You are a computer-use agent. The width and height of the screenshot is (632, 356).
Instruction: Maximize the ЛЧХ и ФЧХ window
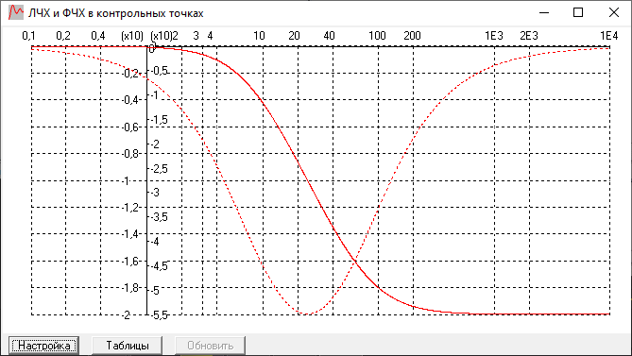pos(578,13)
